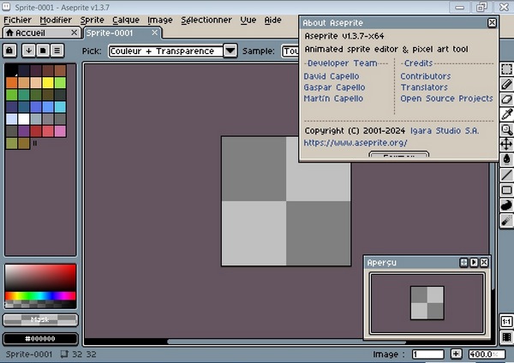Open the Translators credits link
This screenshot has width=514, height=363.
click(x=424, y=87)
